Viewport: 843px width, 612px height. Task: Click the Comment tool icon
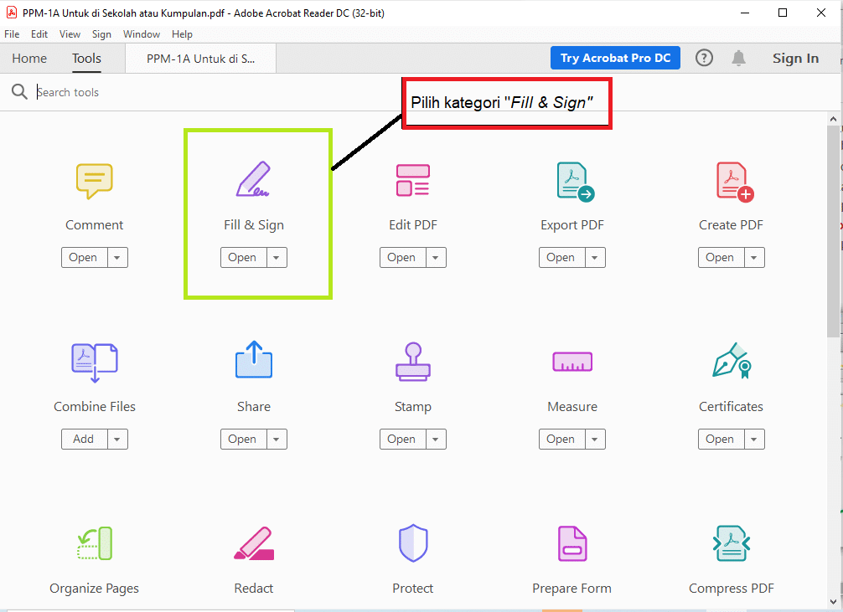tap(94, 181)
